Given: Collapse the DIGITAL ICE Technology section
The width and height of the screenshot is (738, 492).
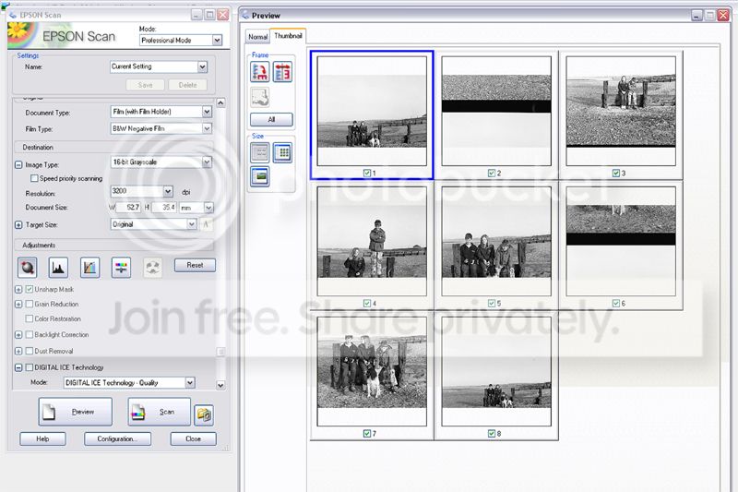Looking at the screenshot, I should pos(18,367).
